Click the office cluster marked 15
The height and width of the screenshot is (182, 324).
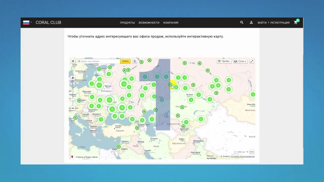[124, 84]
